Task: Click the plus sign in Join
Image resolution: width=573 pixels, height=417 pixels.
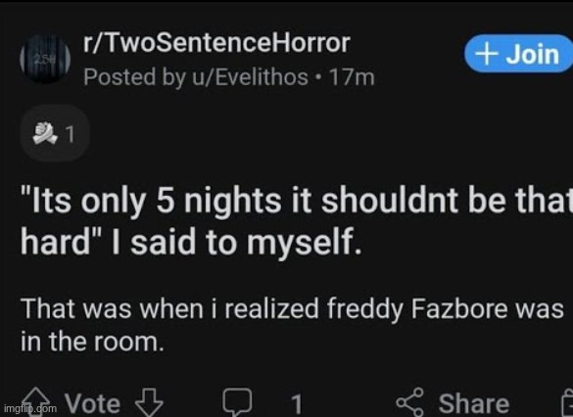Action: coord(486,54)
